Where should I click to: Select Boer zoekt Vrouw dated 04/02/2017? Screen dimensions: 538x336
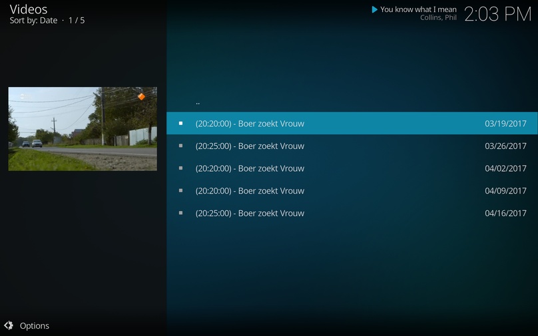click(x=352, y=168)
